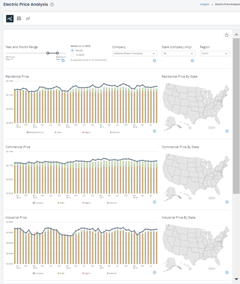Click the Year and Month Range slider track
This screenshot has width=240, height=284.
click(36, 53)
